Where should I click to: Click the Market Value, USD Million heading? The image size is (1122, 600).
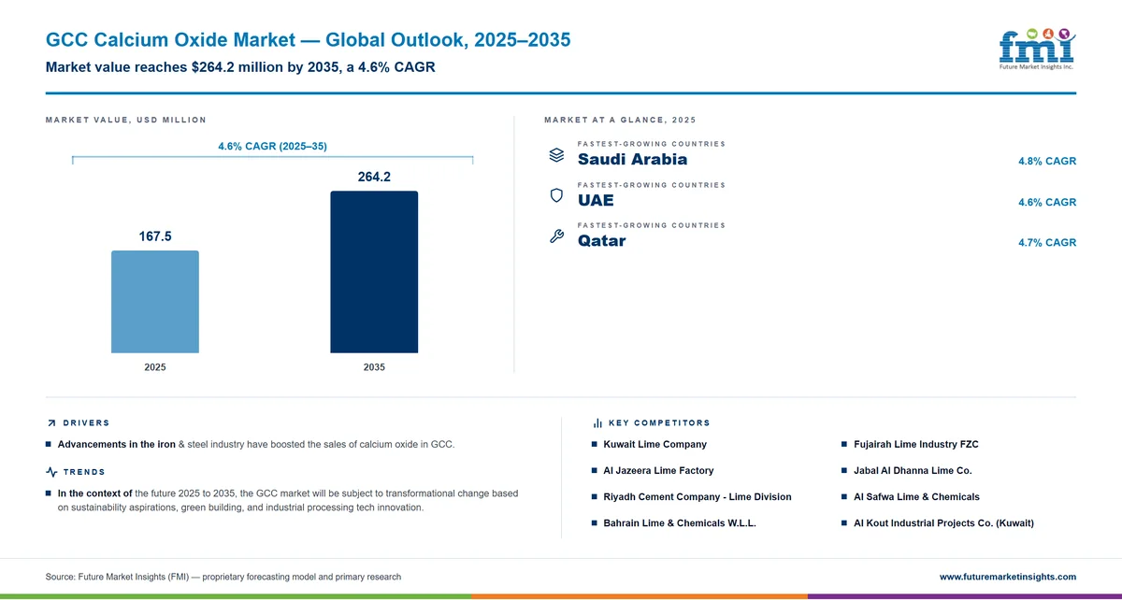[x=125, y=121]
